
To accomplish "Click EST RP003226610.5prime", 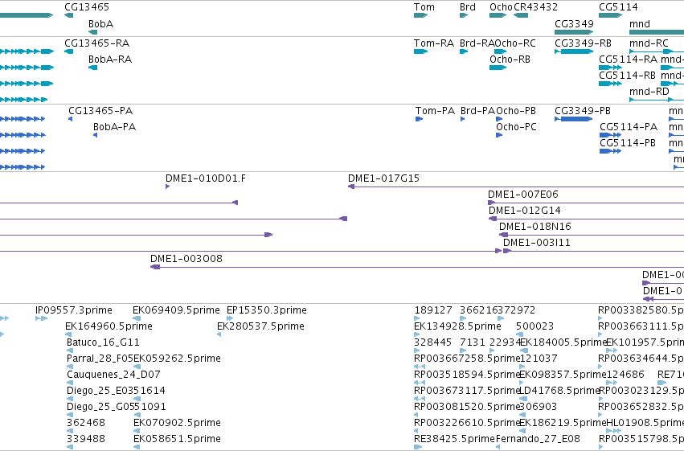I will coord(467,423).
